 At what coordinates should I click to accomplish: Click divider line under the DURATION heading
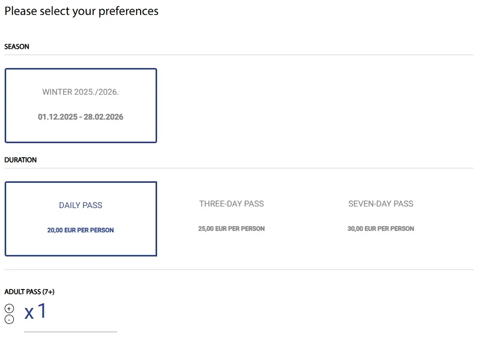[239, 168]
